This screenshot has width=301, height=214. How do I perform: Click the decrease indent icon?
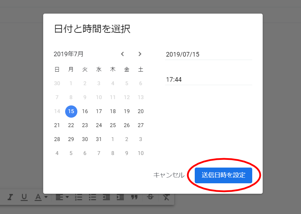(x=106, y=197)
